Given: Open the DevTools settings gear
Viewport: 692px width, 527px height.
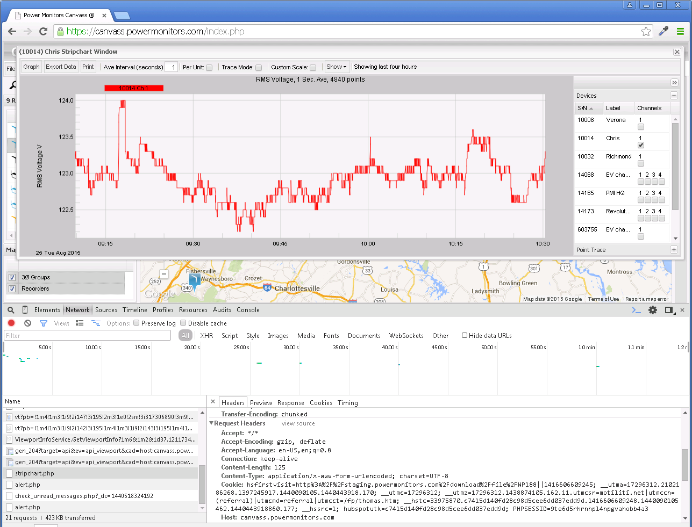Looking at the screenshot, I should tap(652, 309).
